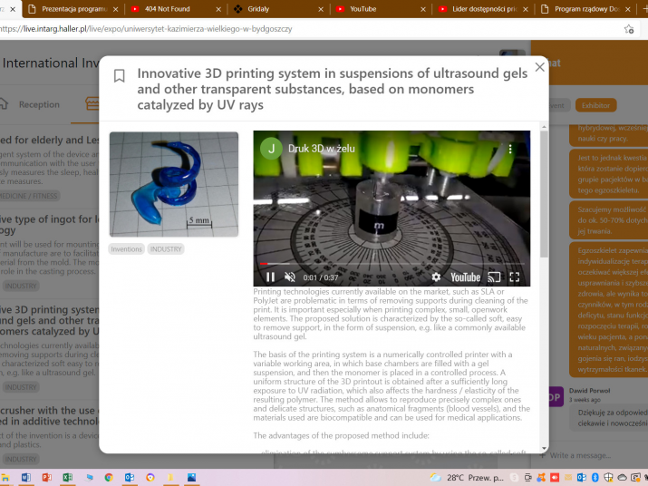Click the Inventions tag
Screen dimensions: 648x486
pos(126,248)
